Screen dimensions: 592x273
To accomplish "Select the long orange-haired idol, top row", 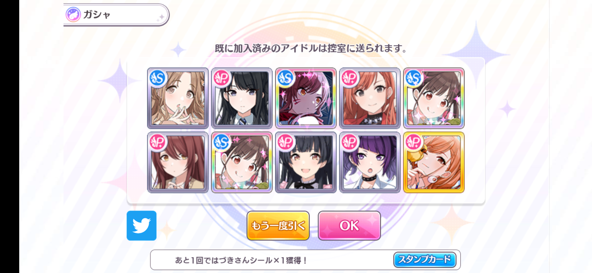I will [370, 98].
